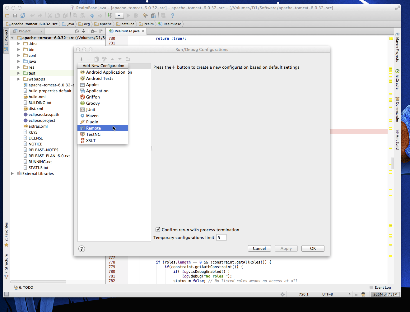Click Debug bug icon in toolbar
Image resolution: width=410 pixels, height=312 pixels.
point(136,16)
